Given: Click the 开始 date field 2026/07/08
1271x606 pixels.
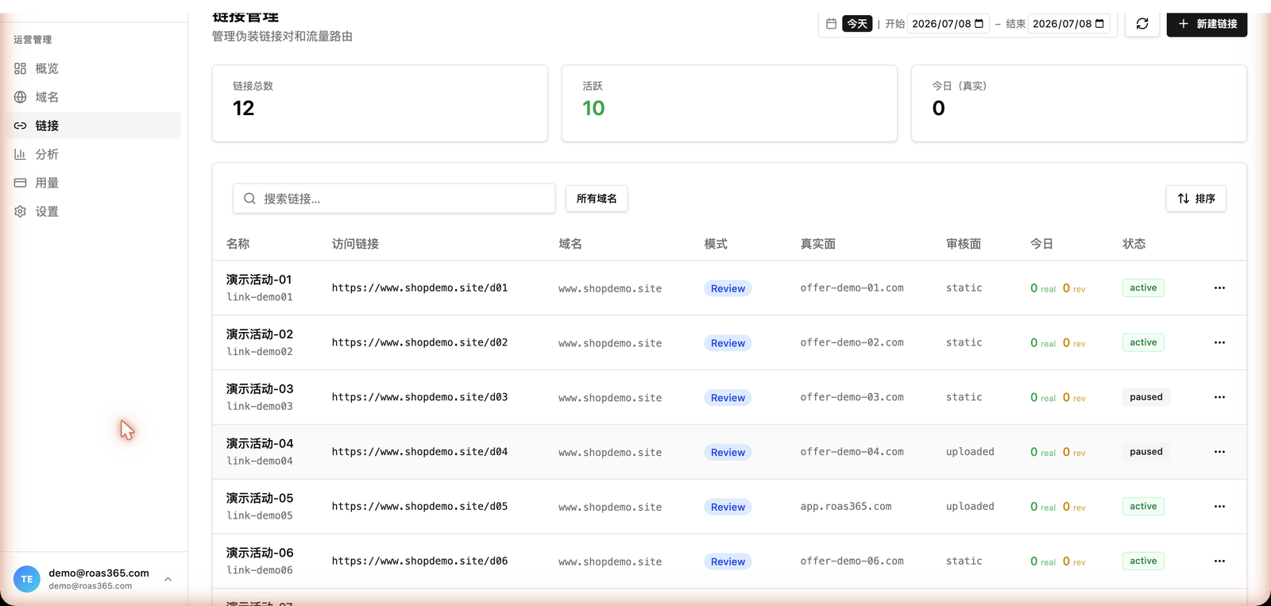Looking at the screenshot, I should tap(948, 24).
